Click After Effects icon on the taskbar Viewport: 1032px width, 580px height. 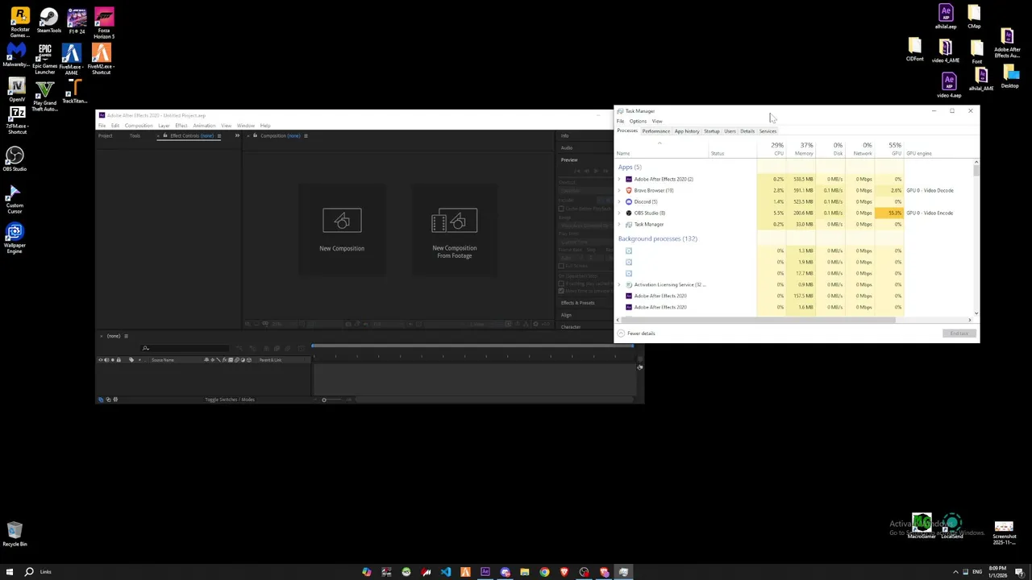(485, 572)
